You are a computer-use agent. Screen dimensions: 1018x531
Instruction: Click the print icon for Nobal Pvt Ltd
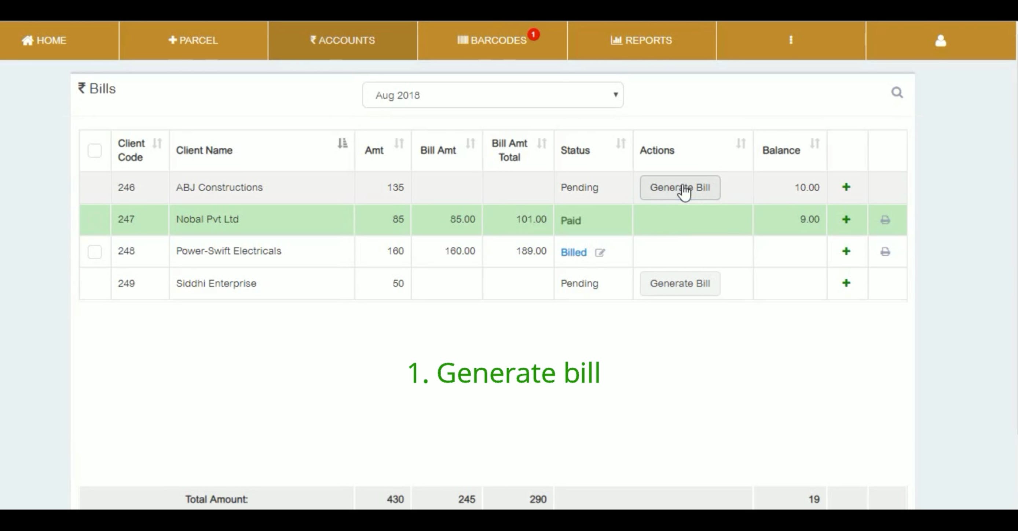click(x=885, y=220)
